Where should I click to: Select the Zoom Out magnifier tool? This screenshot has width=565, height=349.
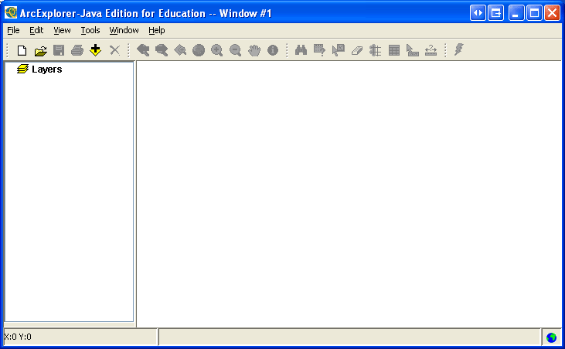coord(236,50)
